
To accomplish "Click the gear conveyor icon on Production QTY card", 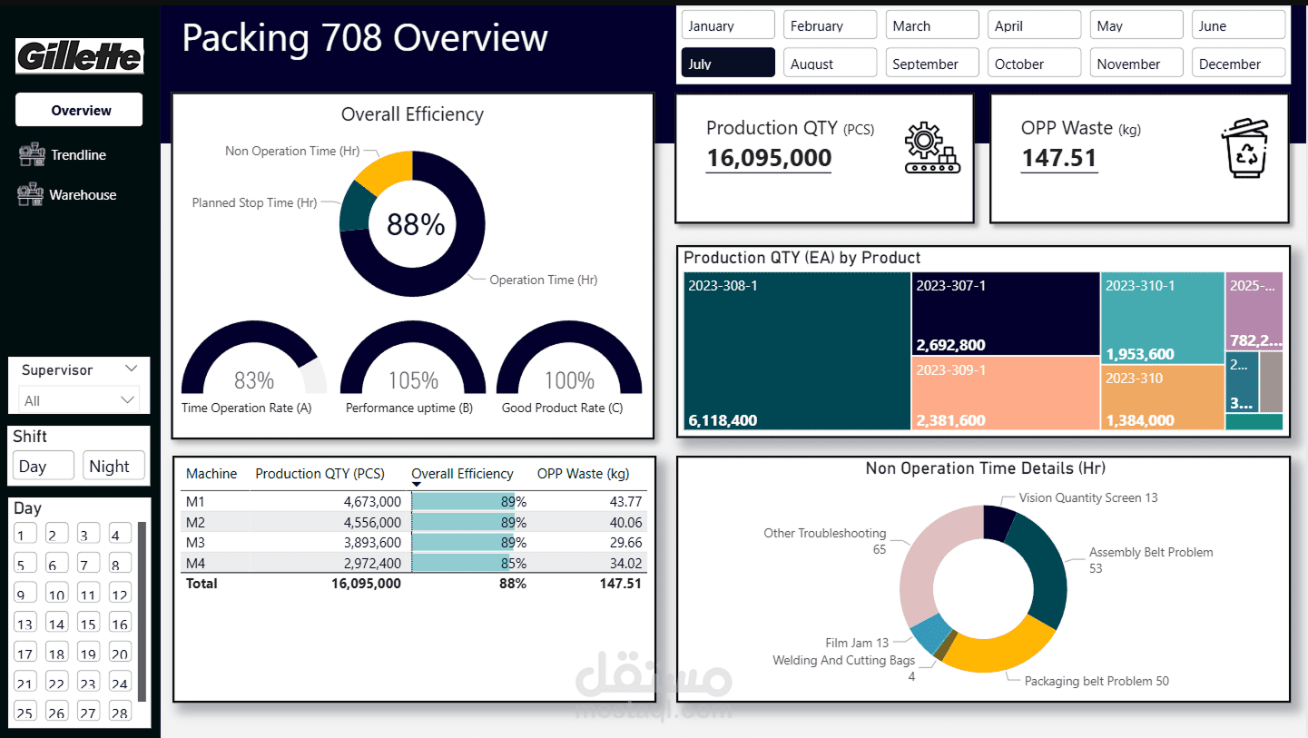I will (931, 147).
